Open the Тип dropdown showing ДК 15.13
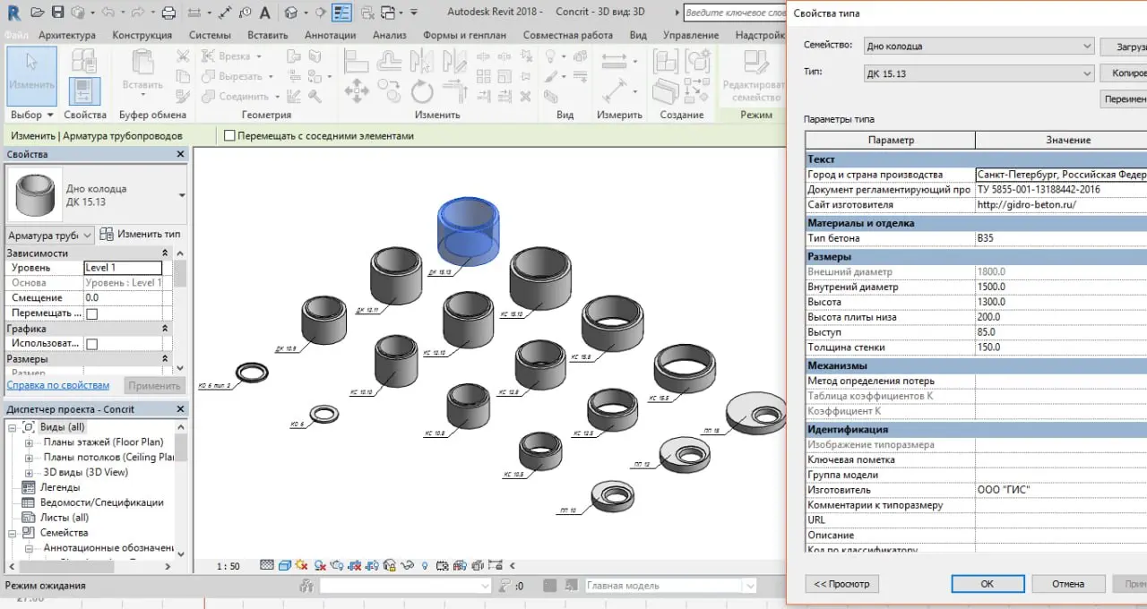The image size is (1147, 609). coord(979,73)
